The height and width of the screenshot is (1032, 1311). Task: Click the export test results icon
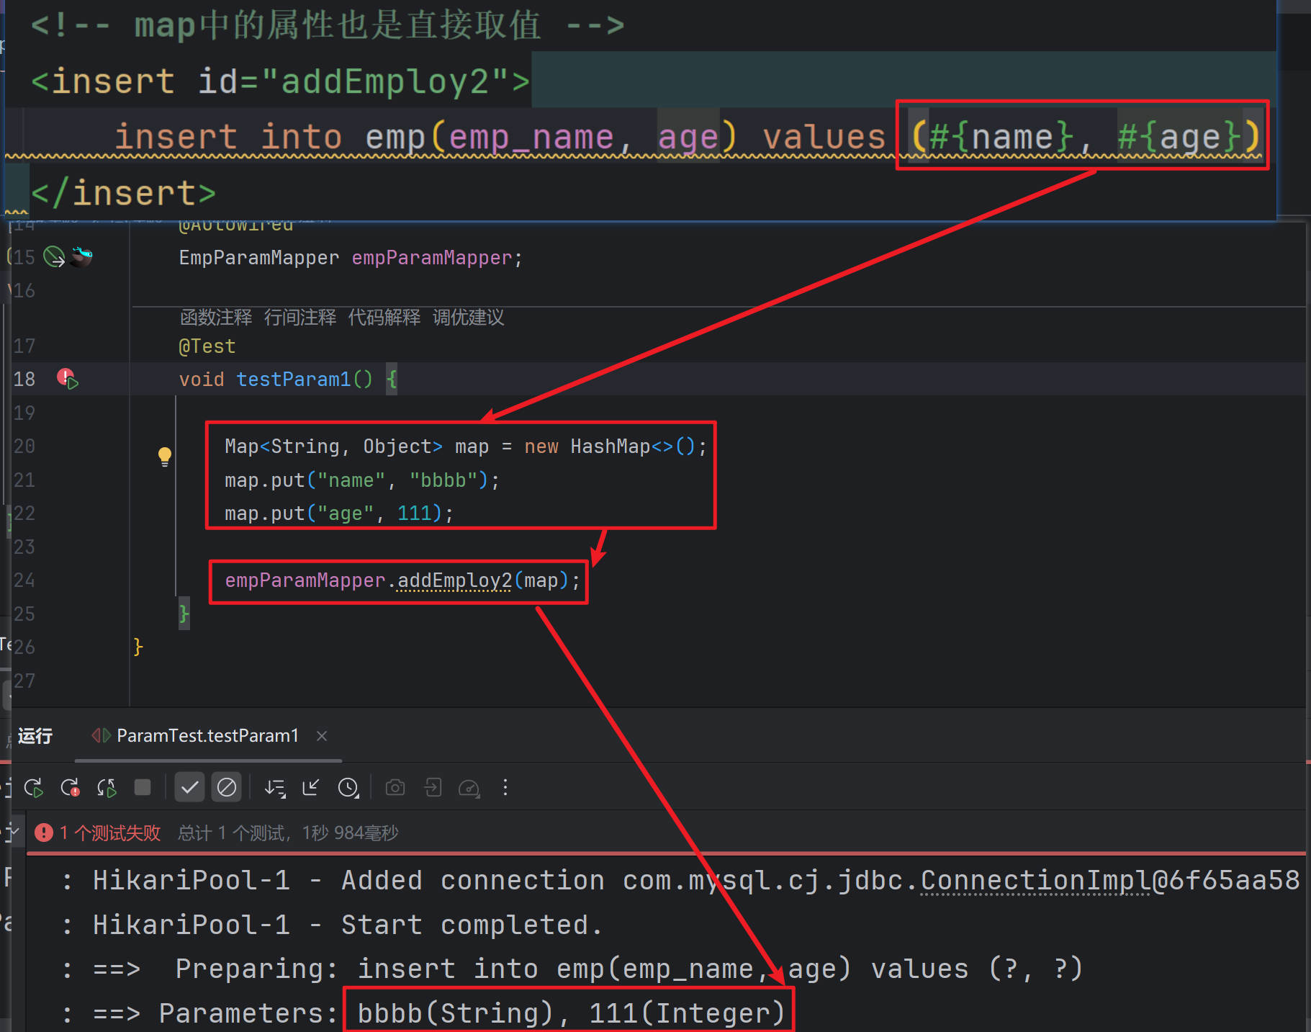coord(433,788)
